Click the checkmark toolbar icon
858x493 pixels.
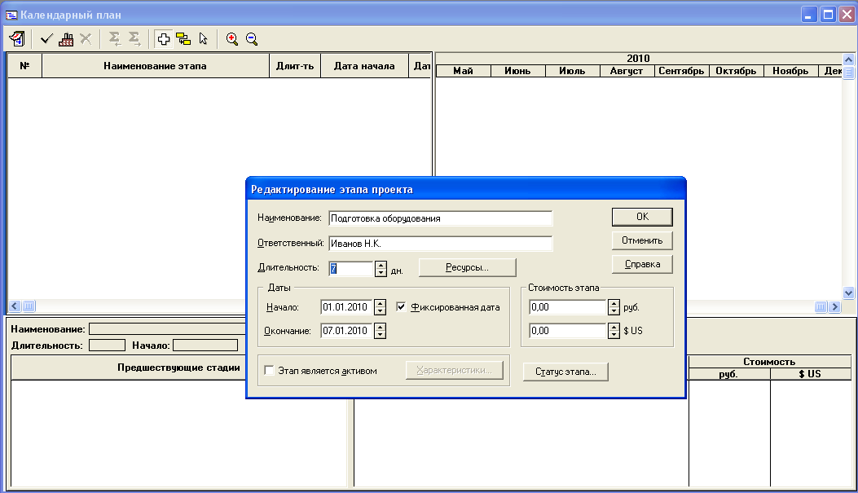pyautogui.click(x=46, y=38)
